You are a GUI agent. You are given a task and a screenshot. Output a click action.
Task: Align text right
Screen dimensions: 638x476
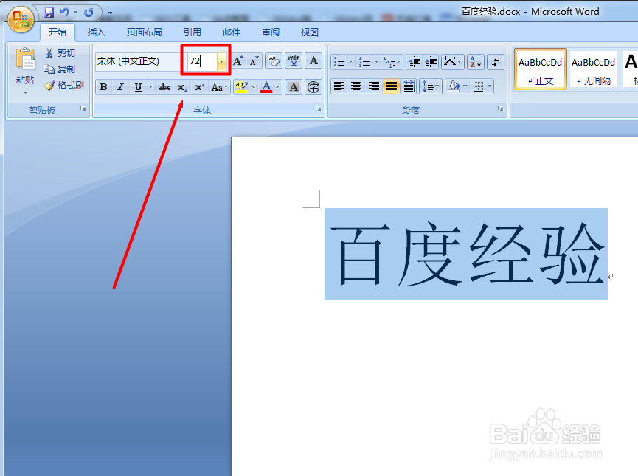(373, 86)
